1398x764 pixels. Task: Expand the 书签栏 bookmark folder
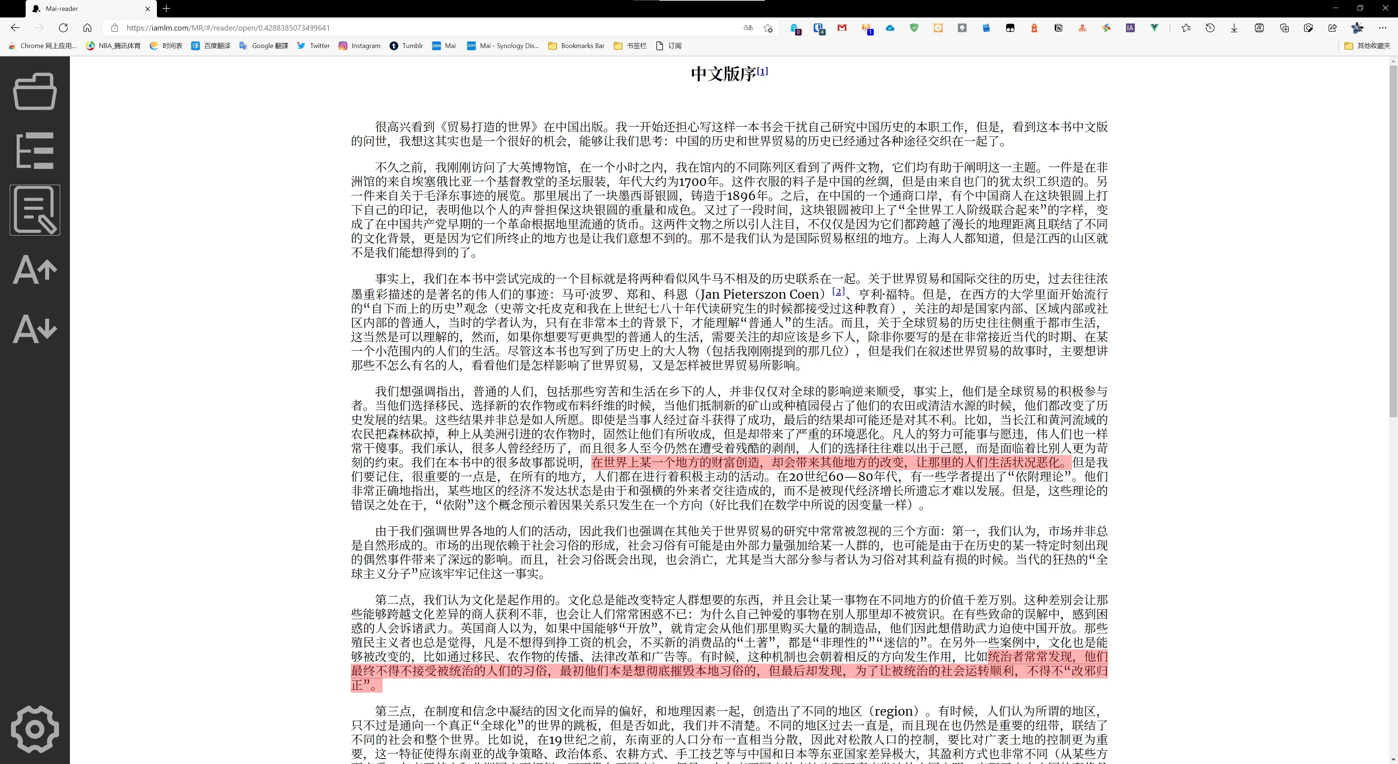coord(630,45)
